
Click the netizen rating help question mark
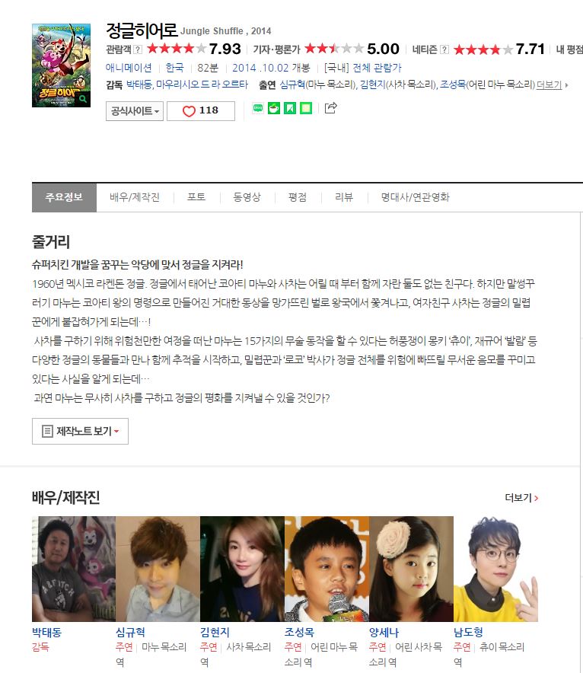click(445, 49)
